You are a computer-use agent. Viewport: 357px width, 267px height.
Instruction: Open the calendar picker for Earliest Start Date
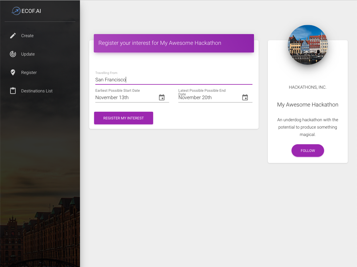162,98
